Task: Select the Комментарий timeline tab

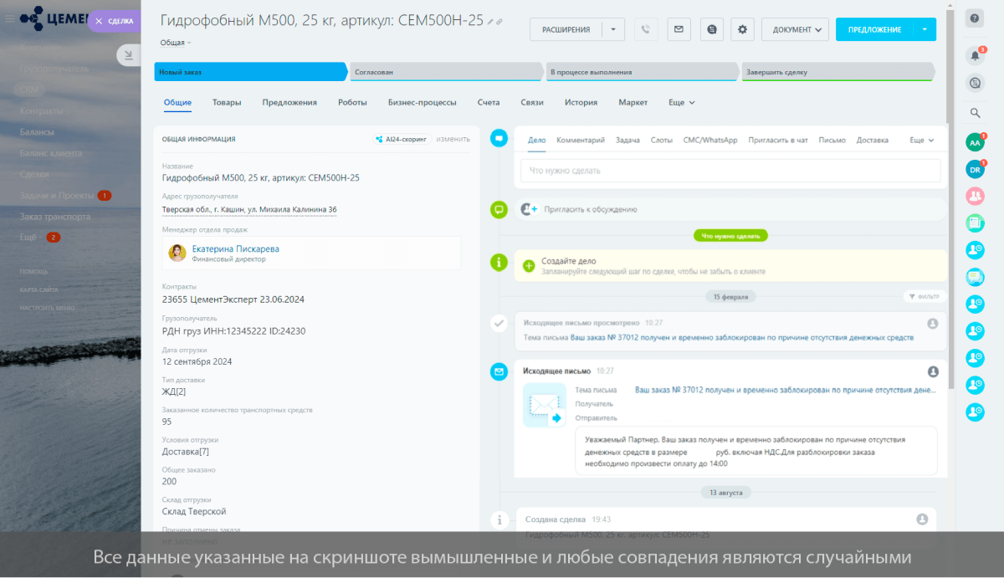Action: [x=581, y=140]
